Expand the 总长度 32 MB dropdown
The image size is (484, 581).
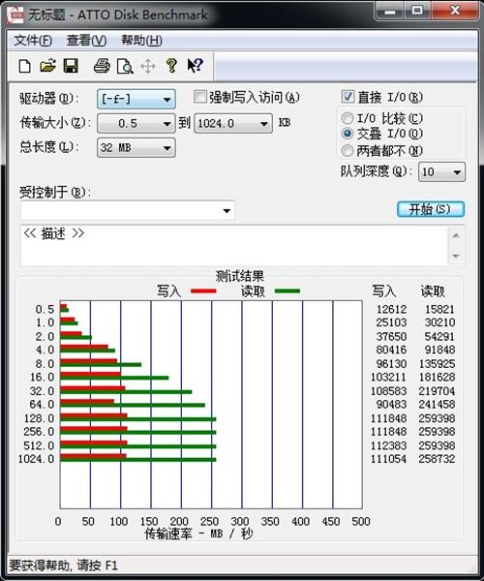click(136, 148)
